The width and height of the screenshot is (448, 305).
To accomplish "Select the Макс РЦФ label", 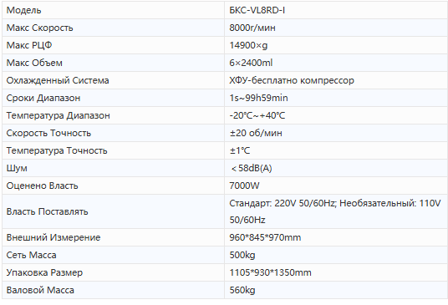I will [x=29, y=45].
